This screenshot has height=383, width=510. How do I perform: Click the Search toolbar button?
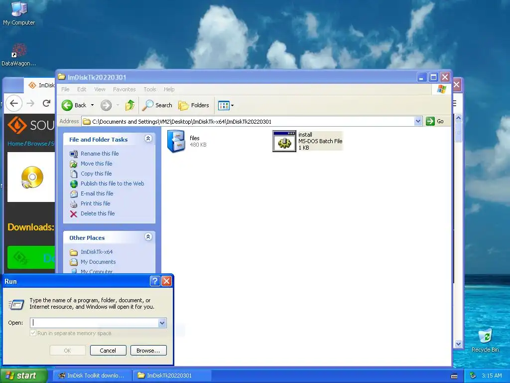coord(157,105)
